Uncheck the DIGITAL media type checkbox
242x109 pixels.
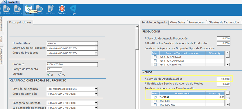155,97
